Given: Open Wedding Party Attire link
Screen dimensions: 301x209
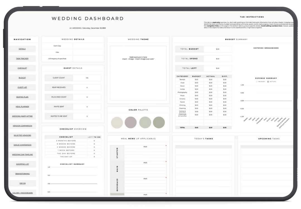Looking at the screenshot, I should pos(22,116).
